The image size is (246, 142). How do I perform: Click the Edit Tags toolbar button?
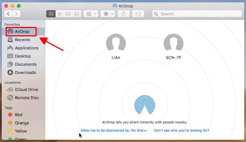coord(138,14)
